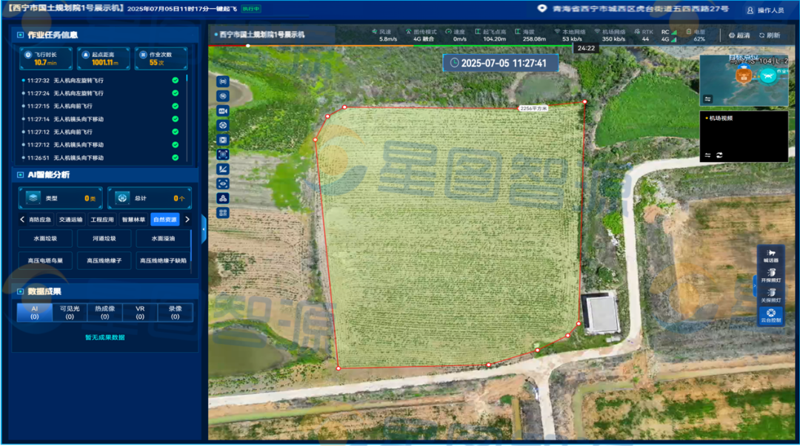Viewport: 800px width, 446px height.
Task: Click the measure angle icon in map toolbar
Action: click(x=223, y=169)
